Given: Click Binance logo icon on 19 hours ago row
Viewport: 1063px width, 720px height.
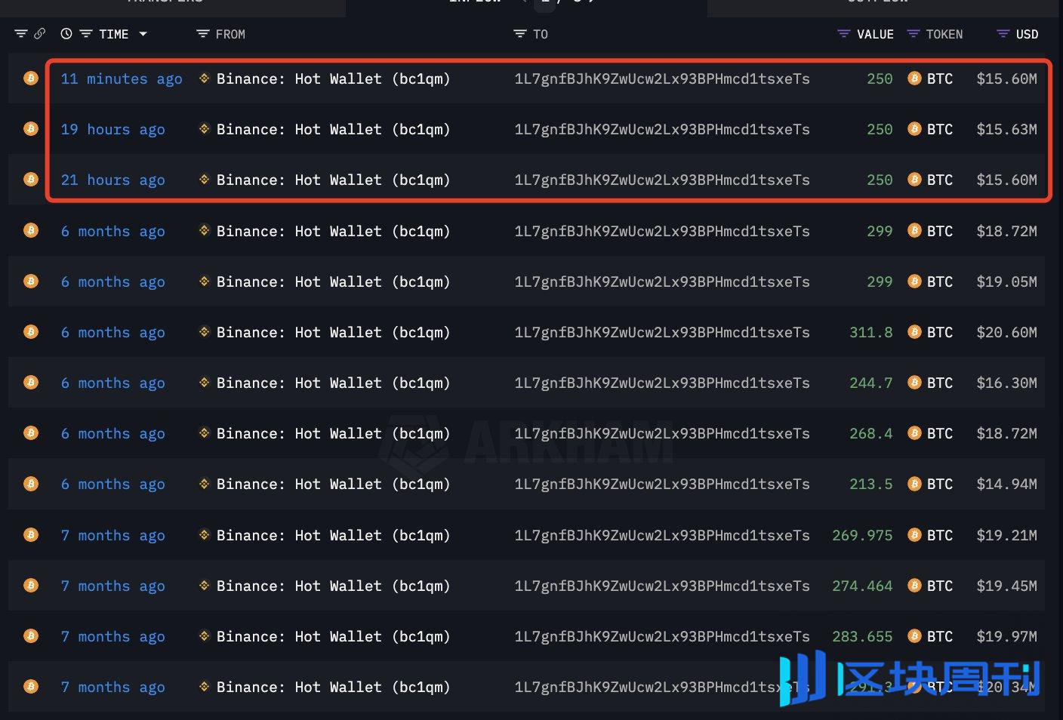Looking at the screenshot, I should 204,128.
